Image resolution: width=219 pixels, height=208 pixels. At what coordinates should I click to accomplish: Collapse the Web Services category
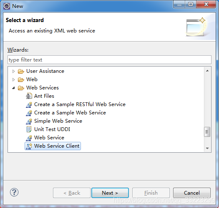13,88
